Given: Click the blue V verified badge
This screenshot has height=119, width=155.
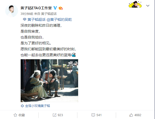Looking at the screenshot, I should pos(55,8).
